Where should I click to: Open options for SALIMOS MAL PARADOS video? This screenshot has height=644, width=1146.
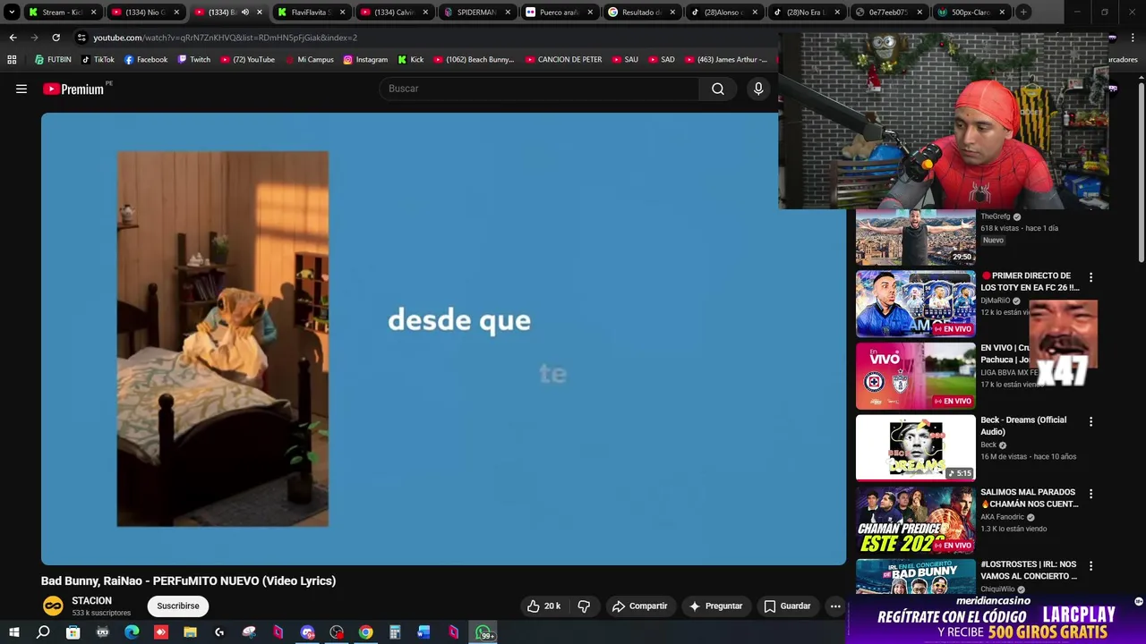(1090, 494)
